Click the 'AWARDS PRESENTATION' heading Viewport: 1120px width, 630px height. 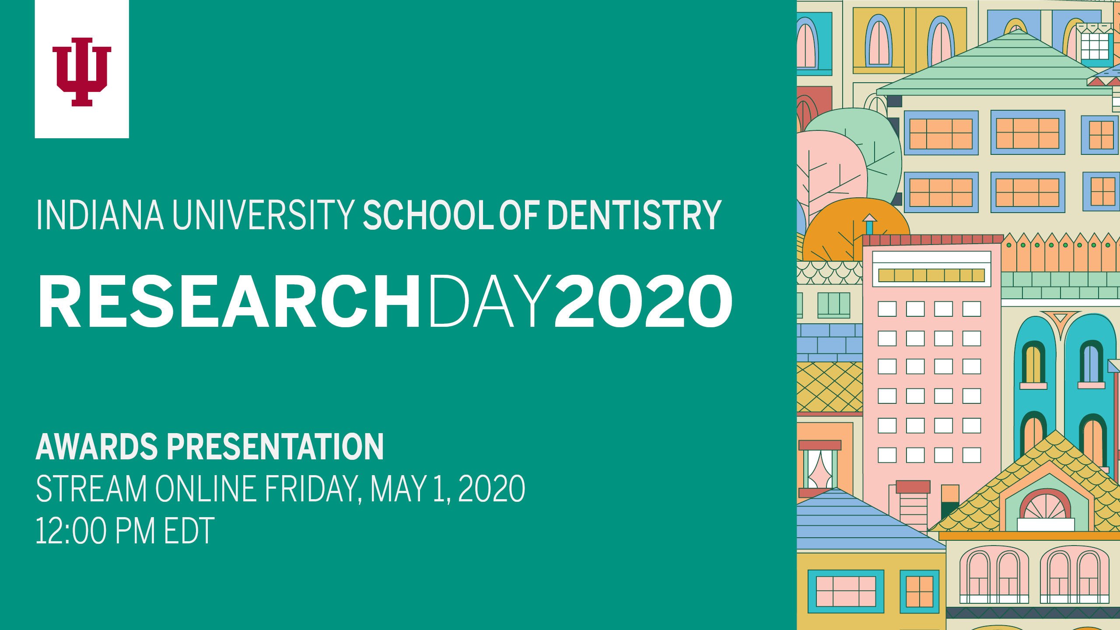point(210,447)
